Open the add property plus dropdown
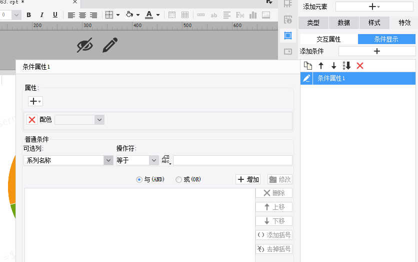 coord(35,101)
